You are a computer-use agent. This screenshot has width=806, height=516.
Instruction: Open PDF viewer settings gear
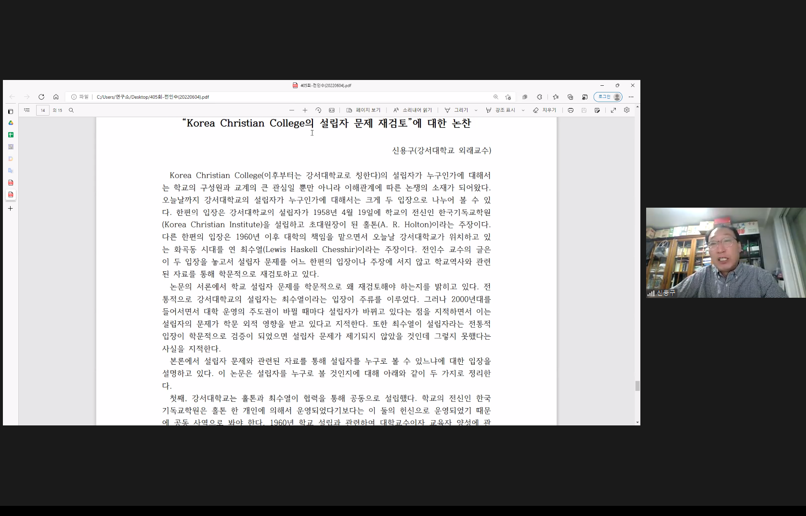[x=627, y=110]
